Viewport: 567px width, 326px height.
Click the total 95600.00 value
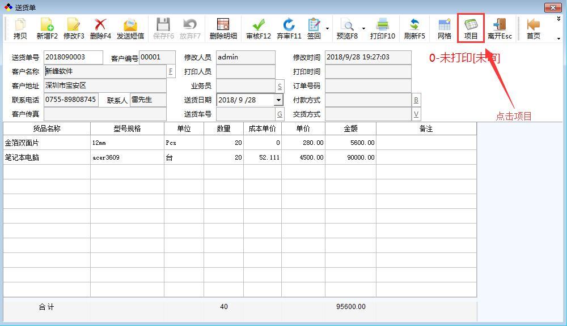click(351, 307)
